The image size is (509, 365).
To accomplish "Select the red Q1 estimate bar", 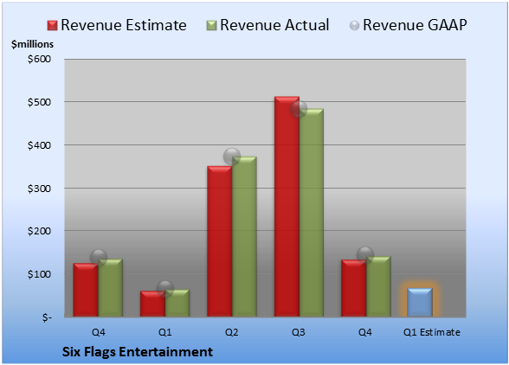I will [152, 304].
